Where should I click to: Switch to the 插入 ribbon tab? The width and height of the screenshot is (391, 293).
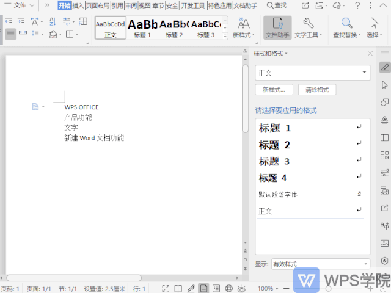[x=78, y=5]
